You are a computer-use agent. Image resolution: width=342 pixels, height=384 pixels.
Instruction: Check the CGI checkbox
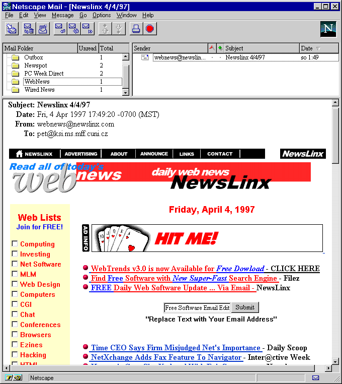tap(15, 304)
